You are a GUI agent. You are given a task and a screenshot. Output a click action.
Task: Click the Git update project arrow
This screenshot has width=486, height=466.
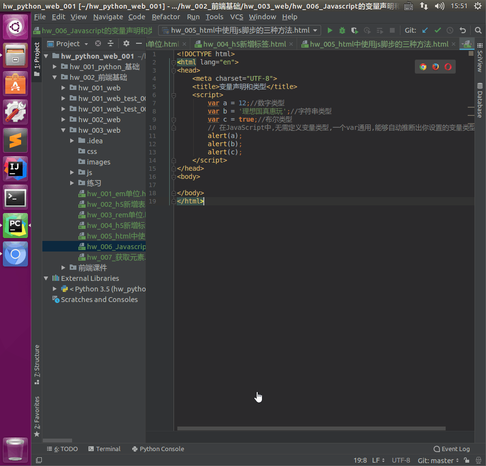click(425, 30)
